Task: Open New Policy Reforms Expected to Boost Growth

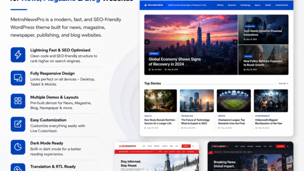Action: (263, 63)
